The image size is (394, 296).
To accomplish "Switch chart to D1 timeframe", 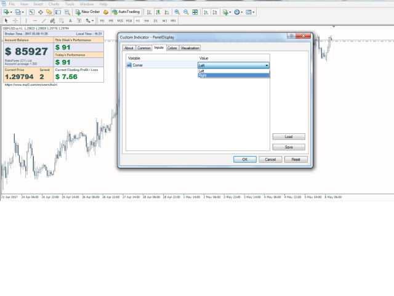I will [x=156, y=20].
